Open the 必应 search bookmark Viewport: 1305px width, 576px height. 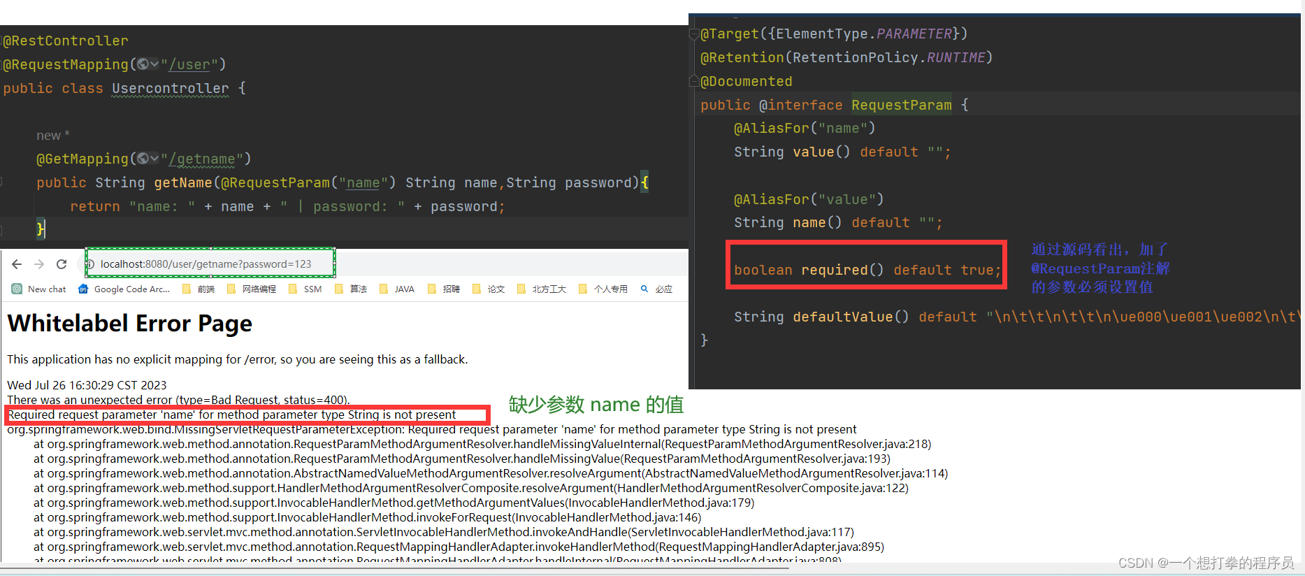(657, 289)
